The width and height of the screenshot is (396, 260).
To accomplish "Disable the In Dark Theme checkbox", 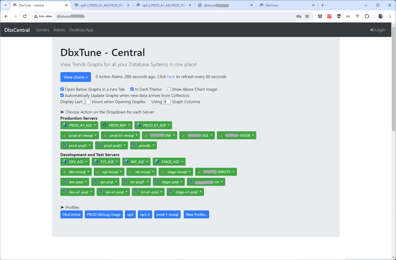I will point(132,89).
